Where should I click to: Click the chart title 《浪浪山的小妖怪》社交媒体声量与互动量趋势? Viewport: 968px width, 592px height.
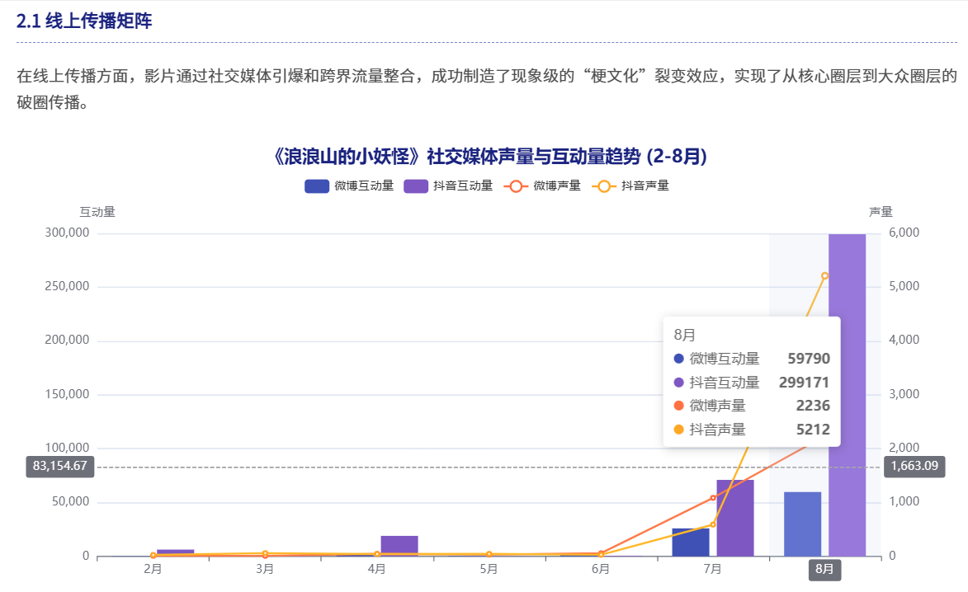[489, 157]
